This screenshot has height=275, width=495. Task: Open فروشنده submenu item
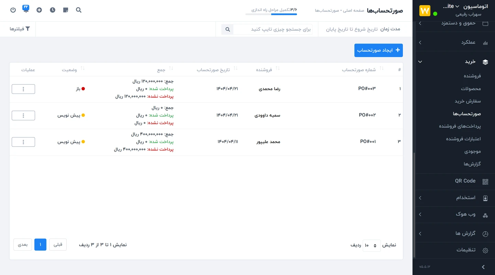[x=472, y=76]
